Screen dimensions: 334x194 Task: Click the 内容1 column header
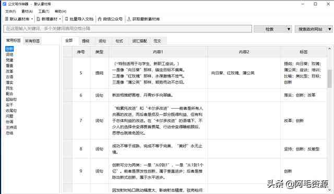coord(158,52)
